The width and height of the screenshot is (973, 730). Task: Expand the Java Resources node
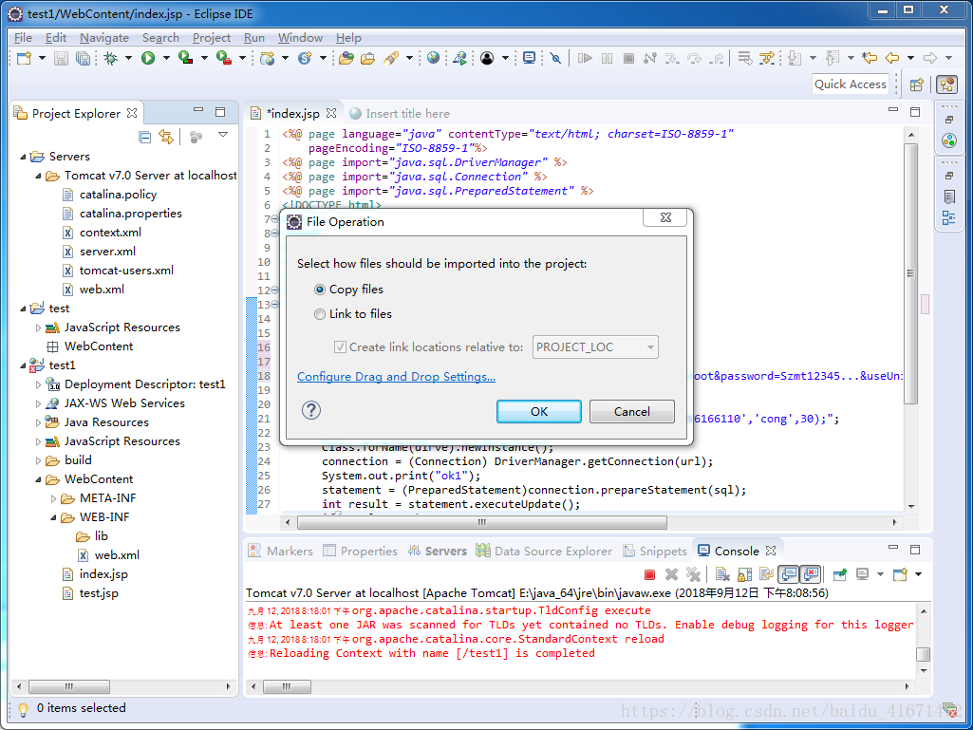click(39, 422)
